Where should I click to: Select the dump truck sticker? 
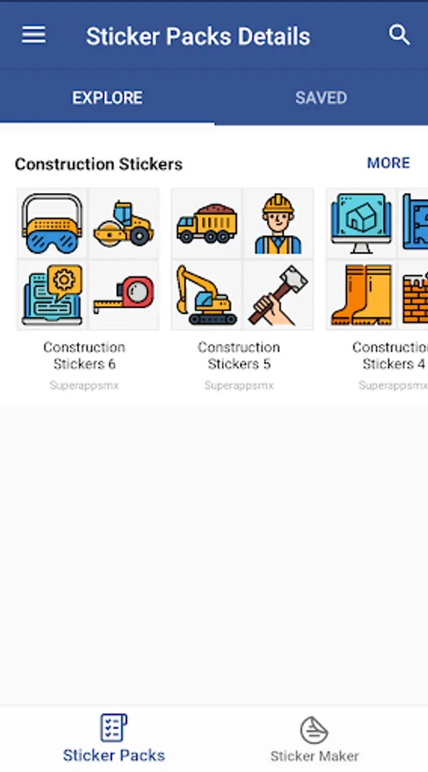(x=207, y=223)
